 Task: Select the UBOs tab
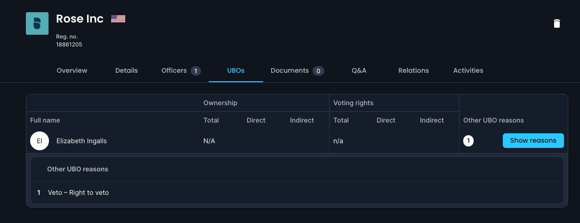[236, 70]
